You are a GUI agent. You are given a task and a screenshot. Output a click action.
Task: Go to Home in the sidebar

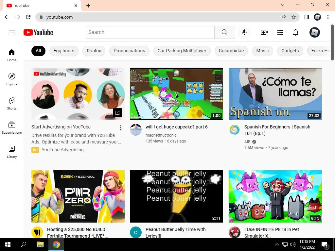coord(12,55)
